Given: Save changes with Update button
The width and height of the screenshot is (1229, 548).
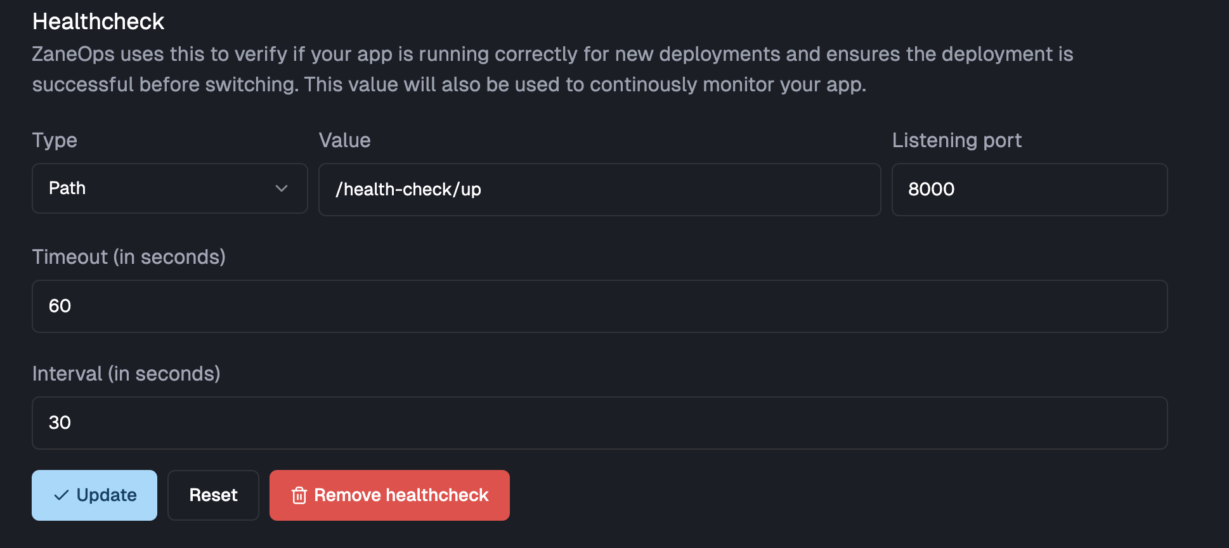Looking at the screenshot, I should pyautogui.click(x=94, y=495).
